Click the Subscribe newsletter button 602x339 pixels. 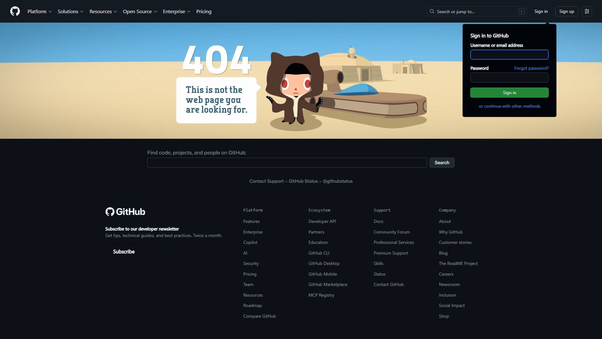(124, 252)
